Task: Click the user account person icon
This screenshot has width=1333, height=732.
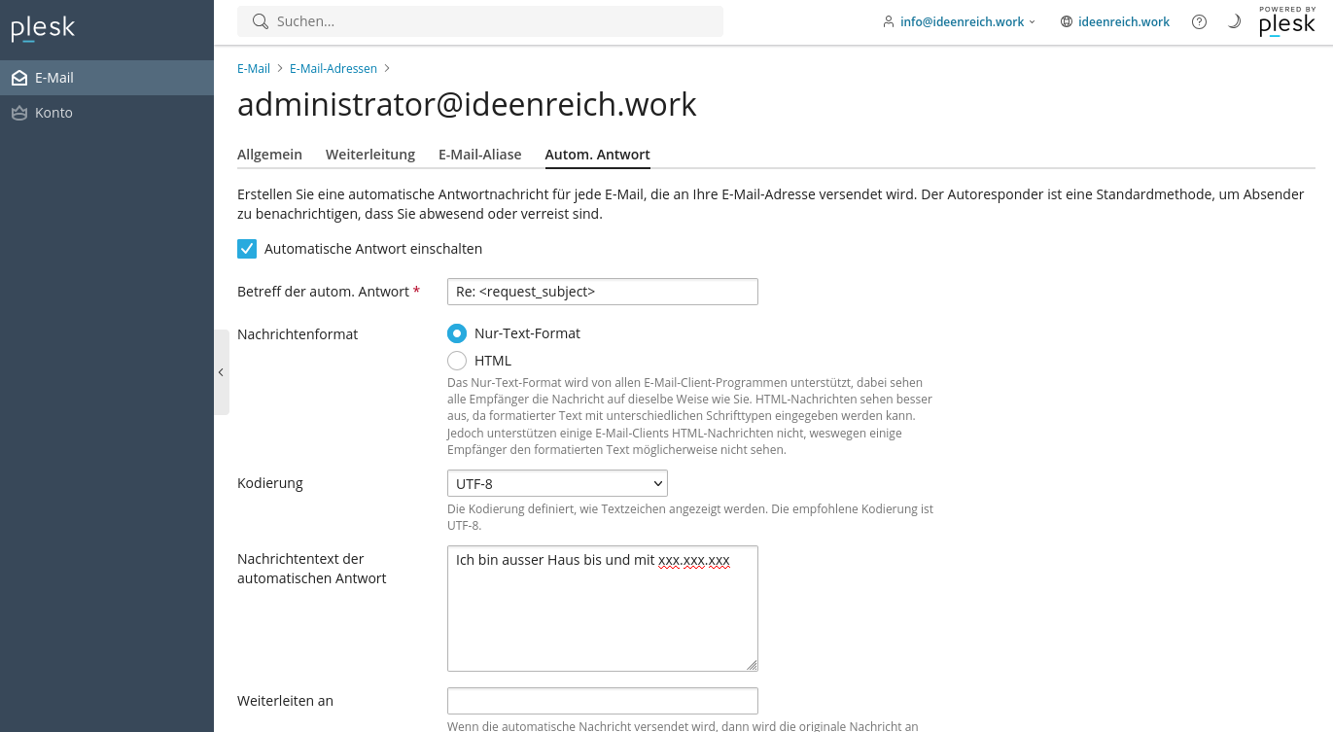Action: 889,21
